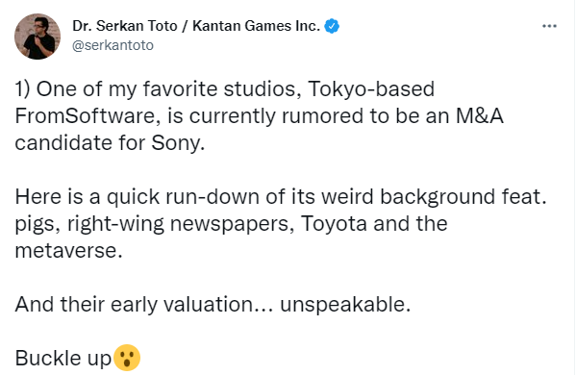
Task: Visit the @serkantoto handle link
Action: click(113, 45)
